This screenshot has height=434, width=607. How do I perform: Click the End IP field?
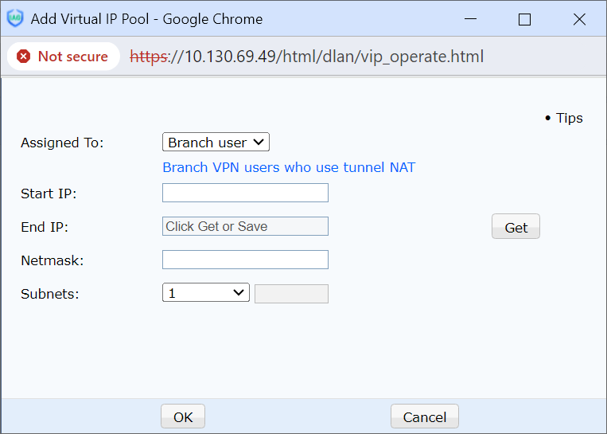[x=245, y=226]
